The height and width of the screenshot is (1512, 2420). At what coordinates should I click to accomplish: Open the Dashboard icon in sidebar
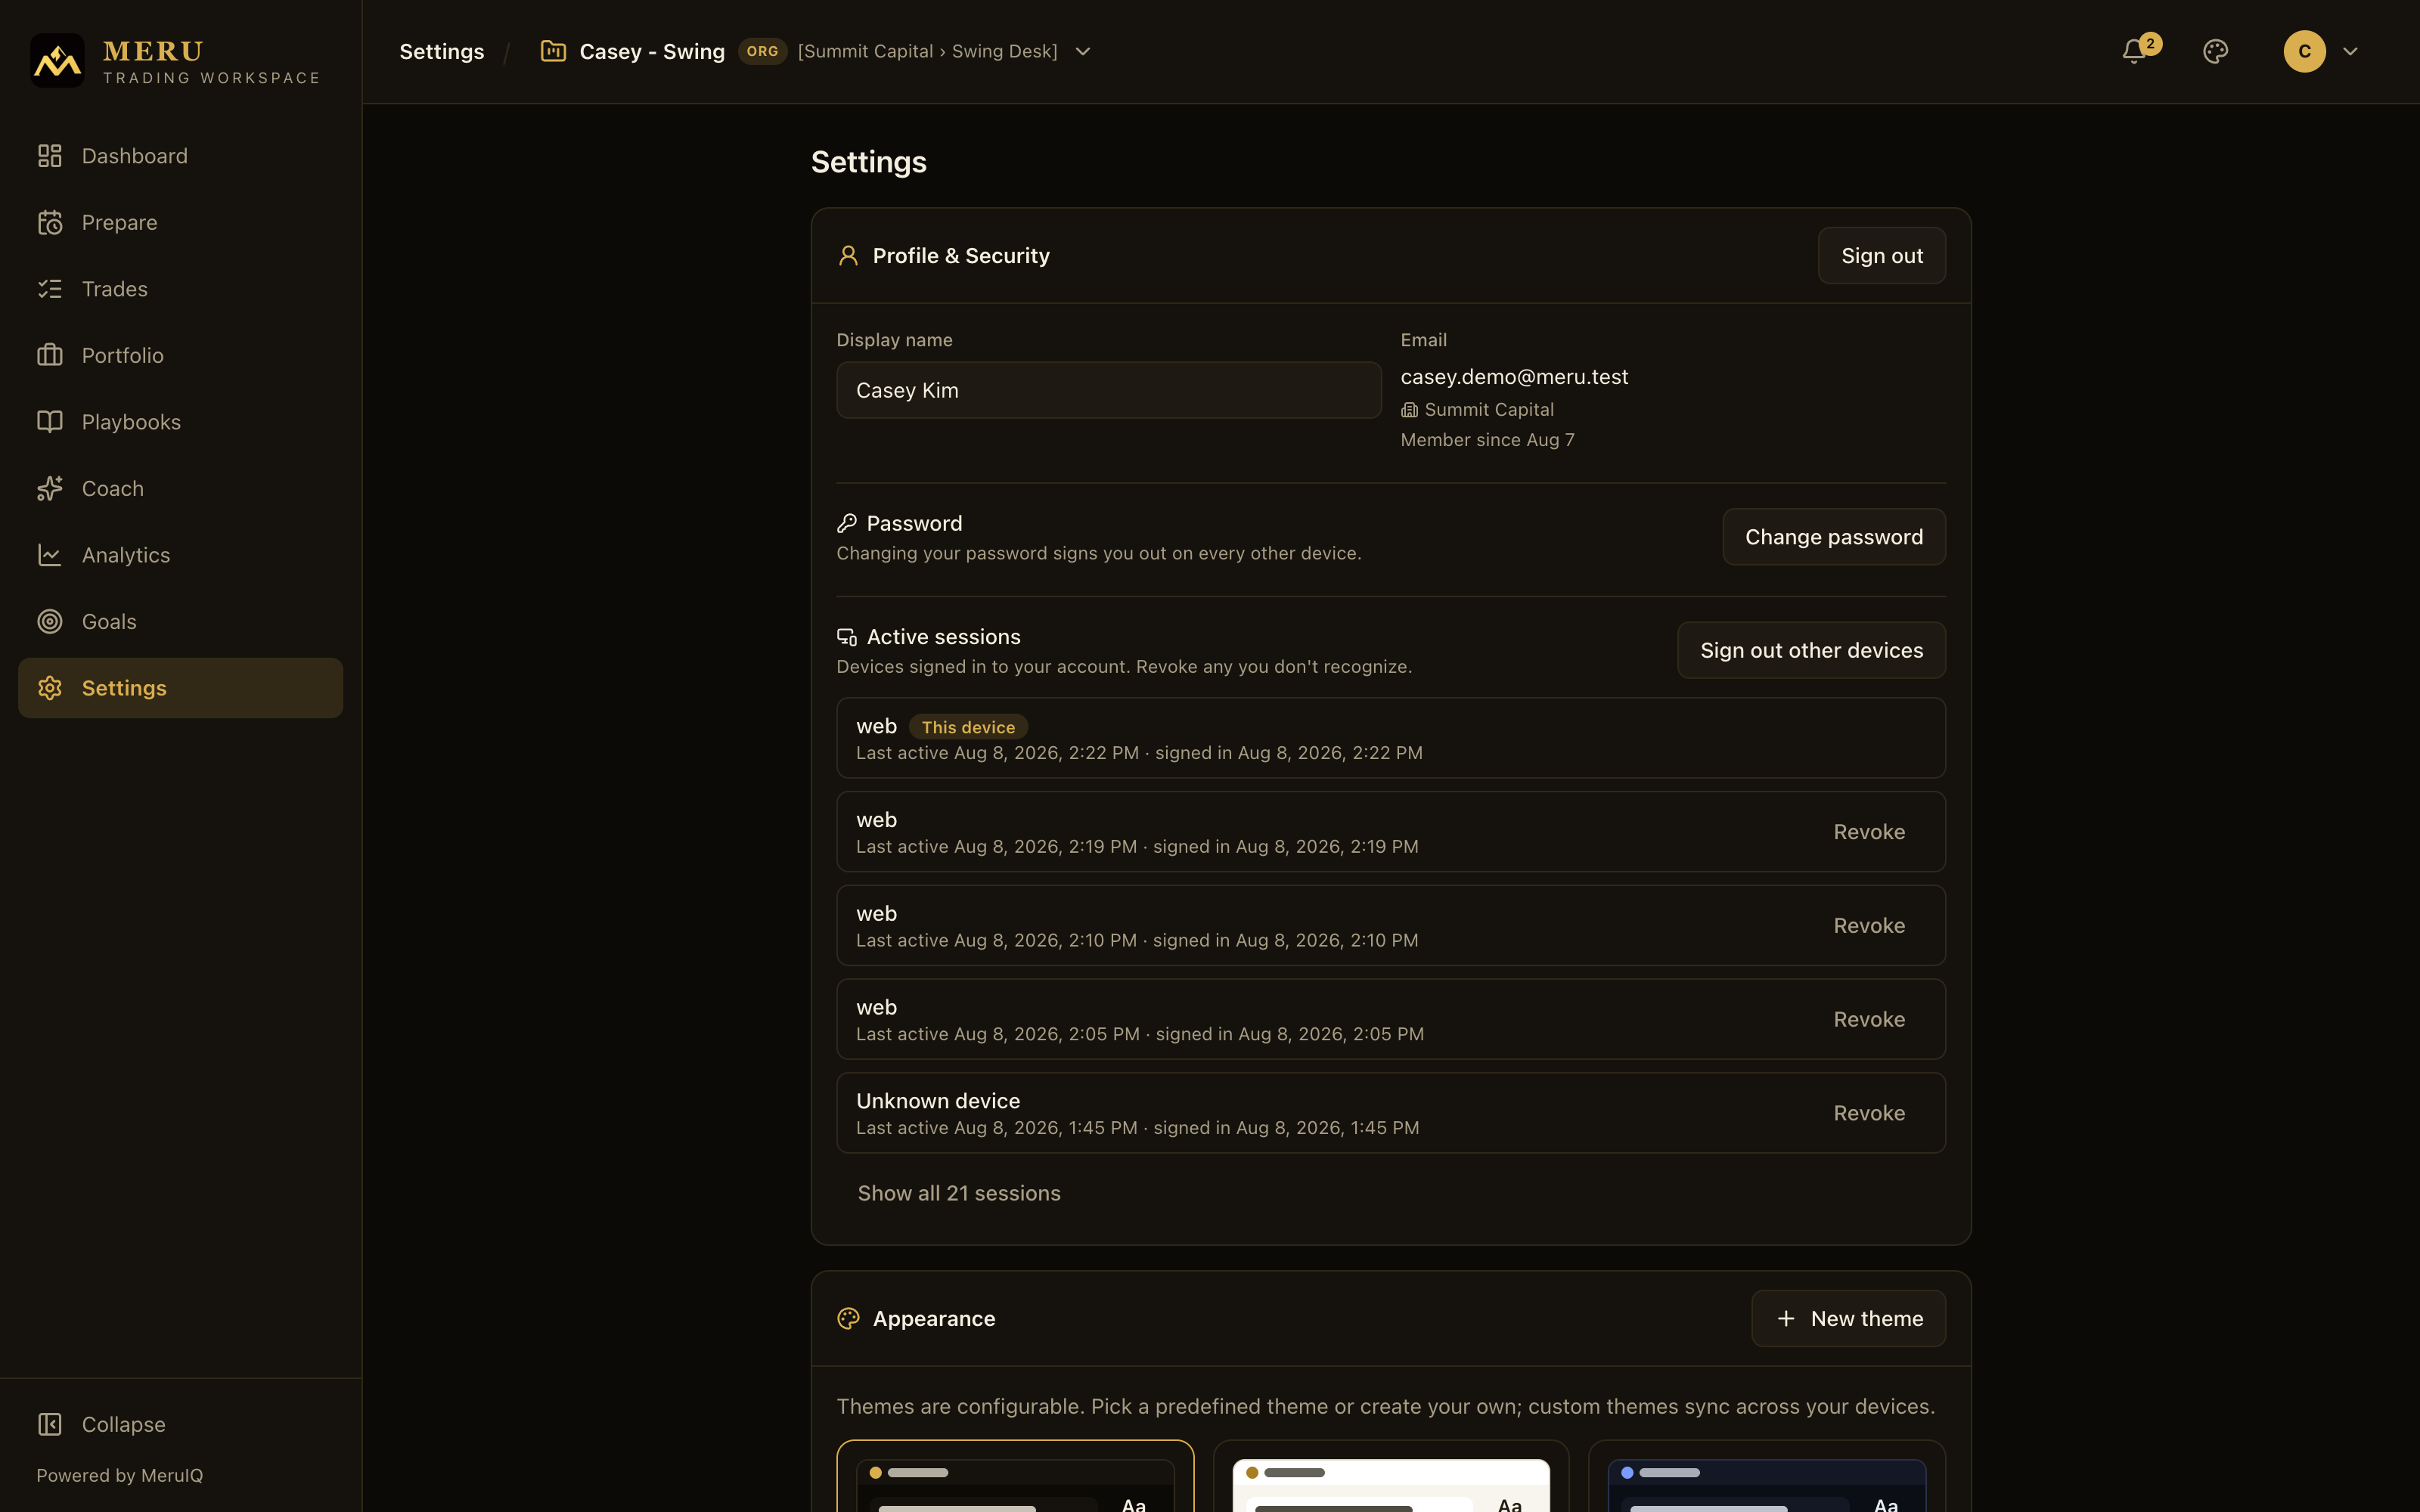[x=50, y=156]
